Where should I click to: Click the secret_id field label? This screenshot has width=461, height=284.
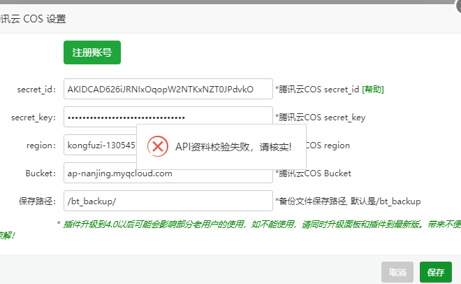(36, 90)
